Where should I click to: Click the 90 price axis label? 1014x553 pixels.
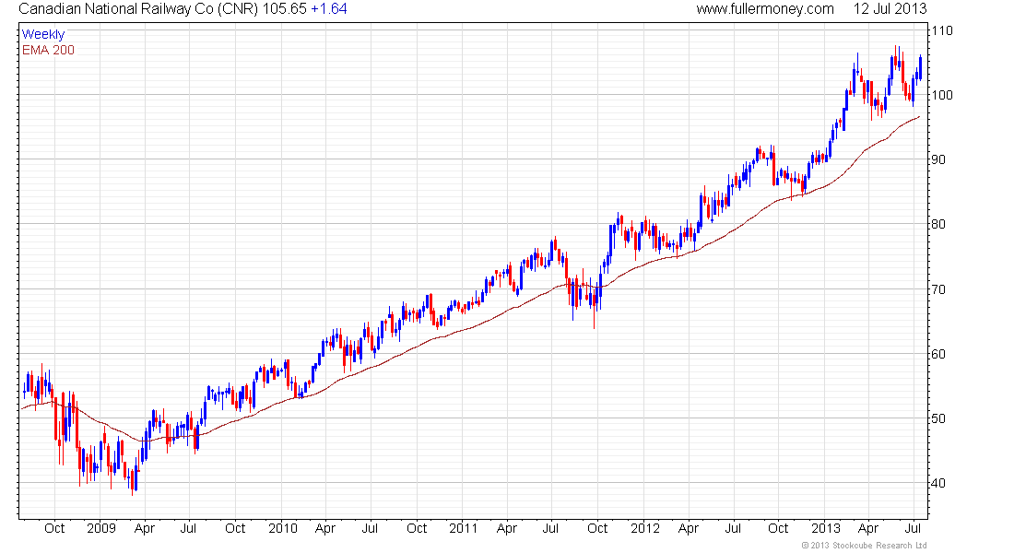[x=938, y=159]
